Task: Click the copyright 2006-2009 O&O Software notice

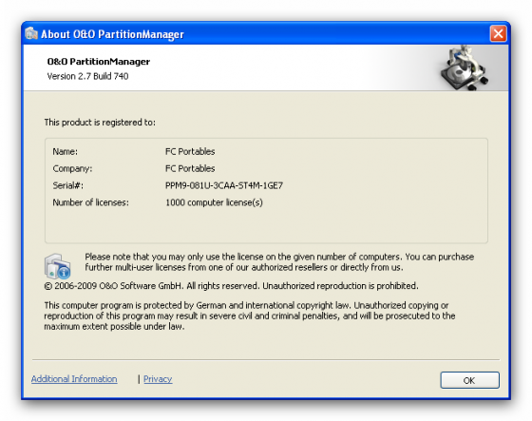Action: [x=231, y=286]
